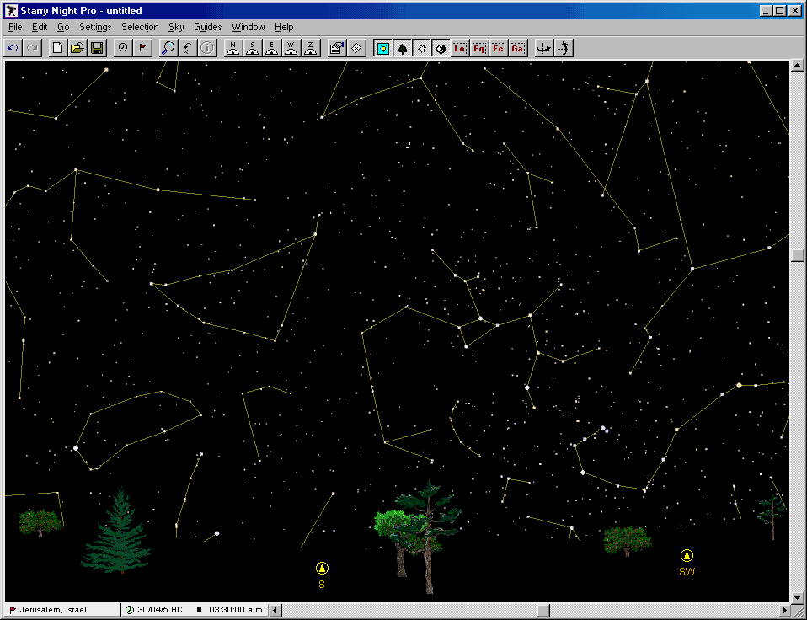The image size is (807, 620).
Task: Toggle the Ec ecliptic grid button
Action: [x=499, y=48]
